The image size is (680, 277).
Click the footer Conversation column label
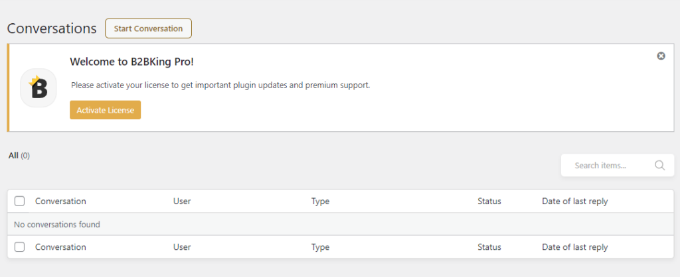tap(60, 247)
